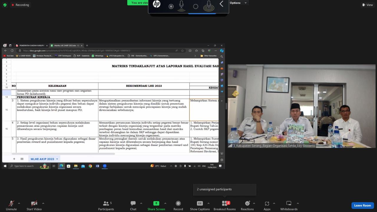Image resolution: width=377 pixels, height=212 pixels.
Task: Open the YouTube bookmark
Action: (9, 56)
